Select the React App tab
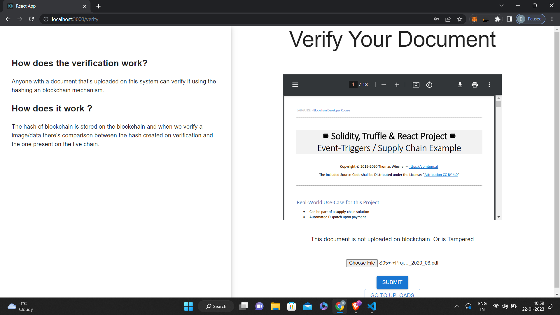560x315 pixels. [x=44, y=6]
